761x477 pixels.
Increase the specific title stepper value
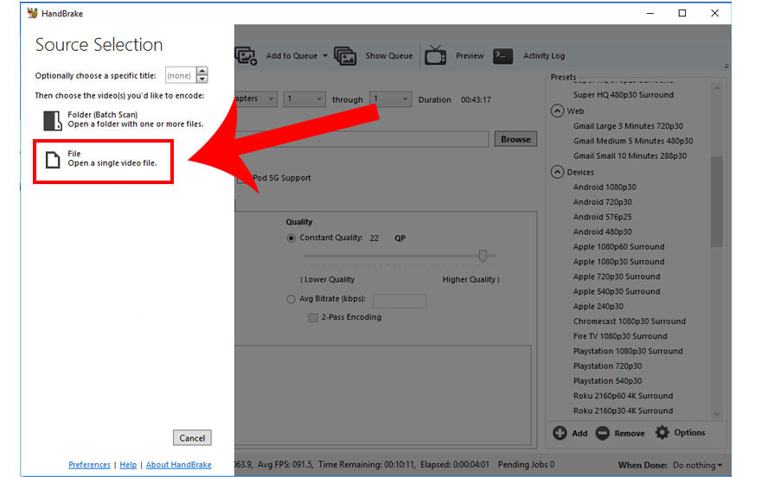point(201,71)
